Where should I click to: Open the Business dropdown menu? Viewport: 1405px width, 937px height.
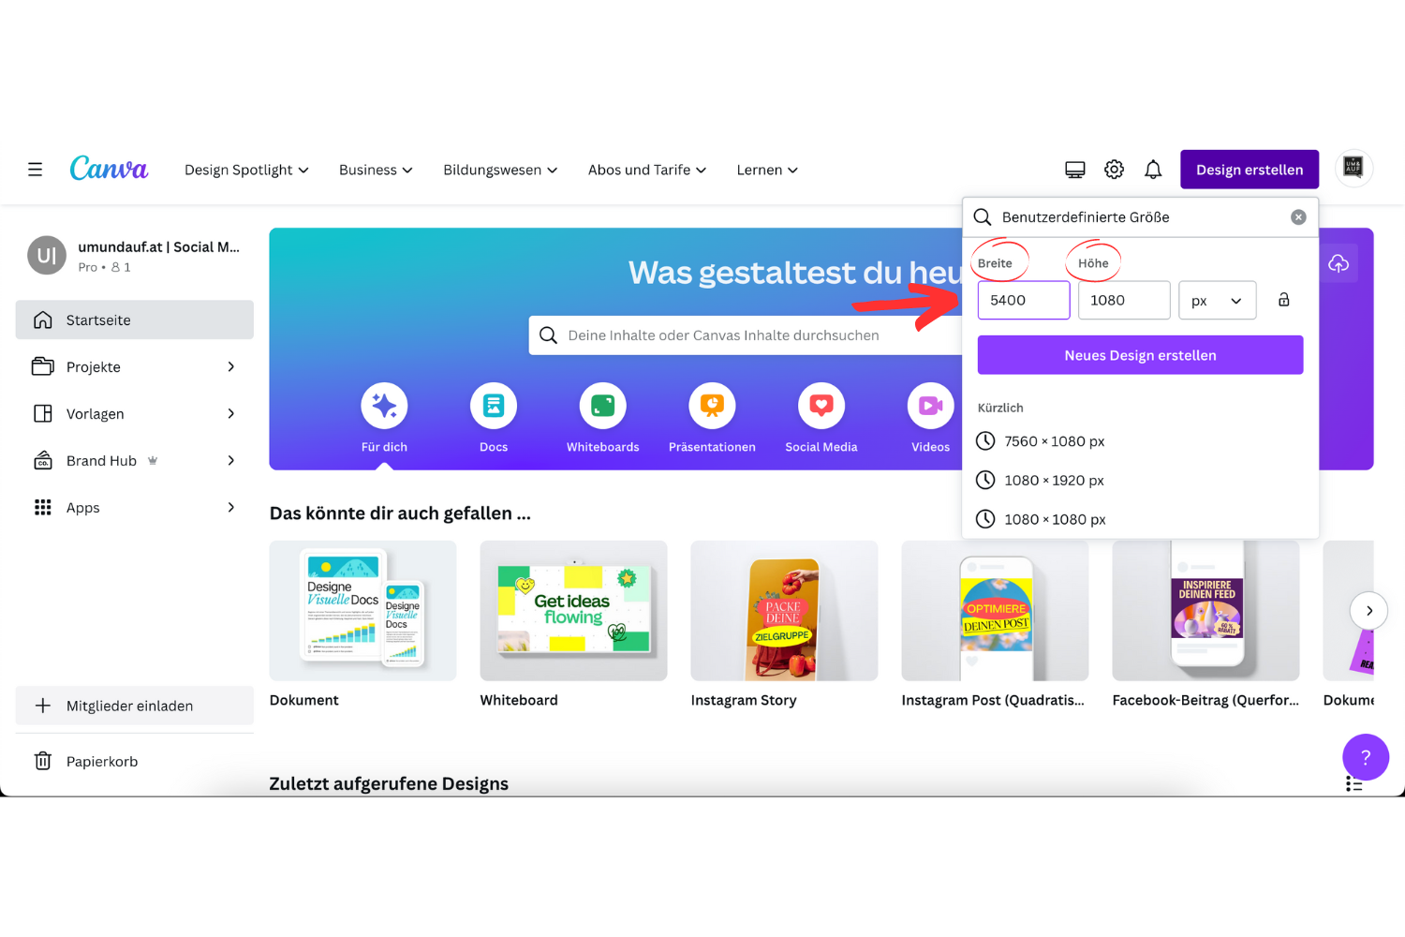[x=376, y=170]
